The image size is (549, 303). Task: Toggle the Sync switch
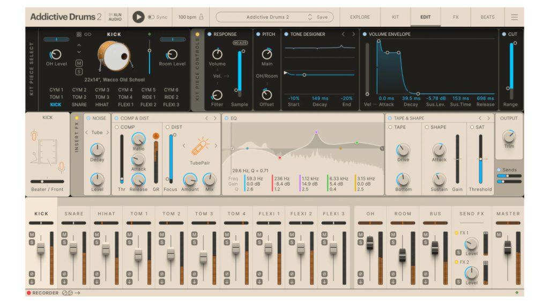151,17
